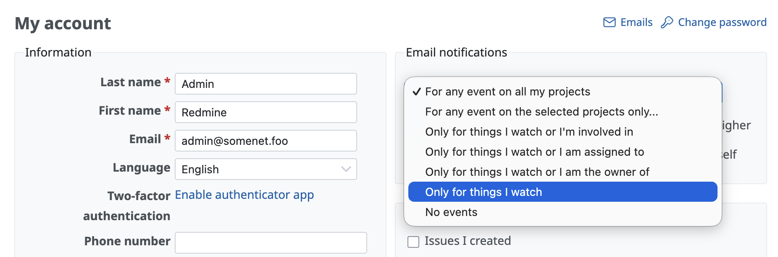Click Enable authenticator app link
778x257 pixels.
(244, 195)
